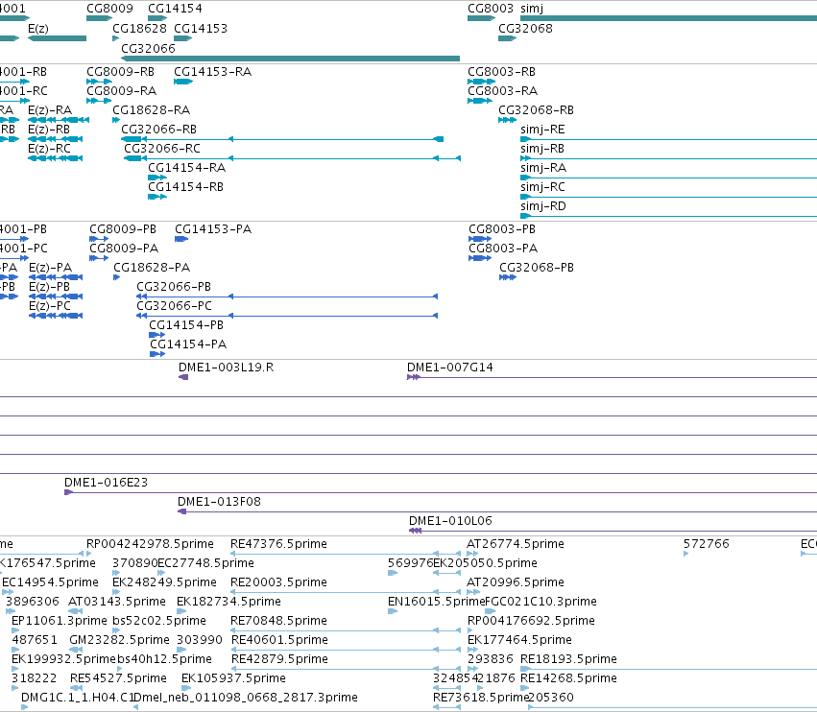
Task: Click EST RE14268.5prime
Action: click(568, 679)
